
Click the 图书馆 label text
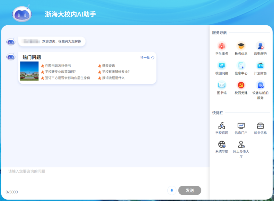222,93
